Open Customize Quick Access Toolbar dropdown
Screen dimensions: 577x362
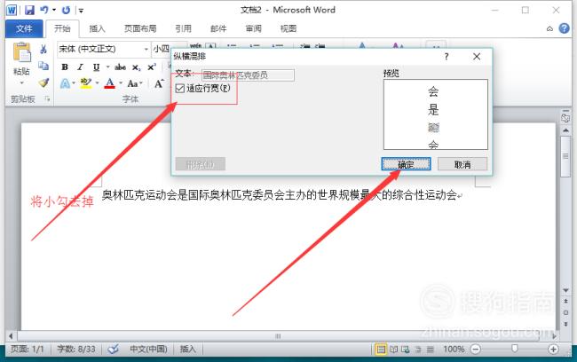81,11
